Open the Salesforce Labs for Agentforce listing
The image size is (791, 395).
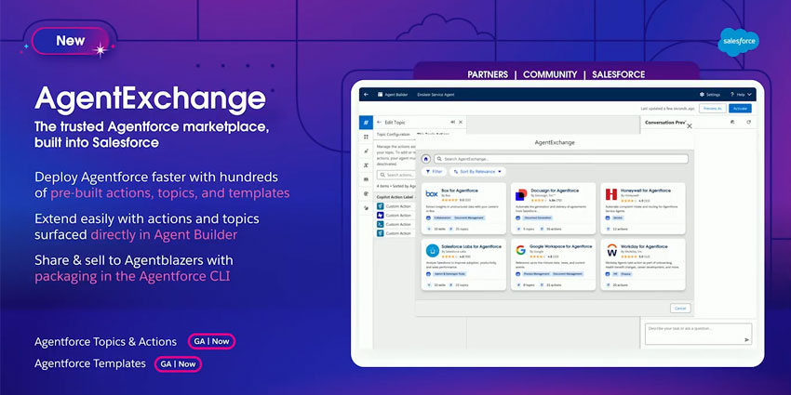click(463, 265)
